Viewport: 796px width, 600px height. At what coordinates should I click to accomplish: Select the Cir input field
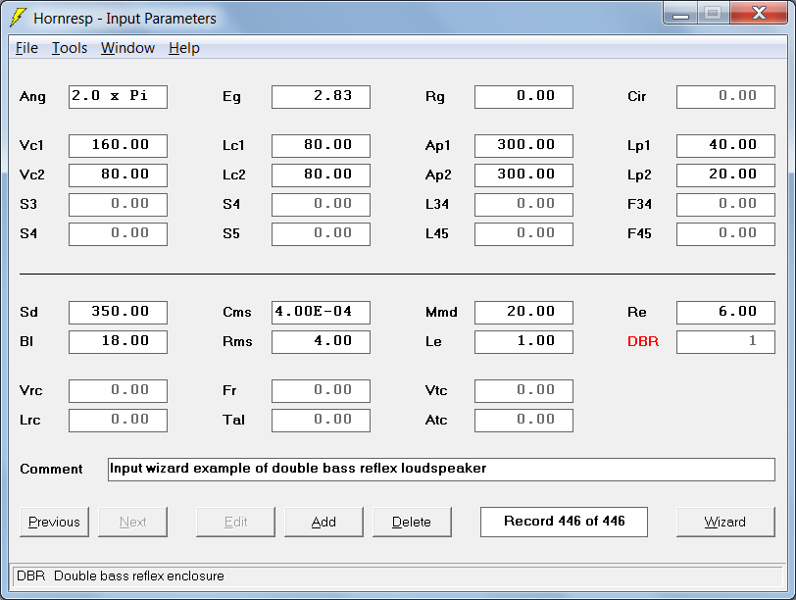coord(725,97)
